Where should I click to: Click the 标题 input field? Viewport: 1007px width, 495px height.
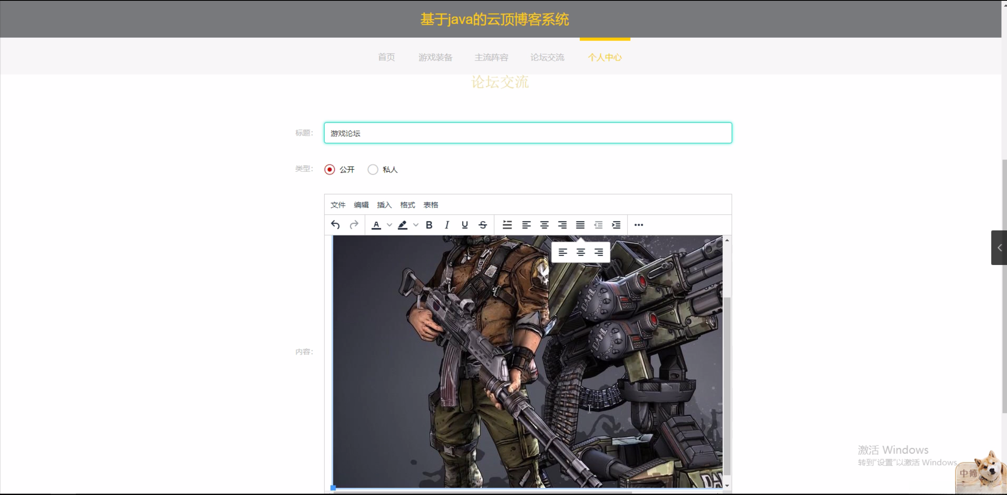point(528,133)
